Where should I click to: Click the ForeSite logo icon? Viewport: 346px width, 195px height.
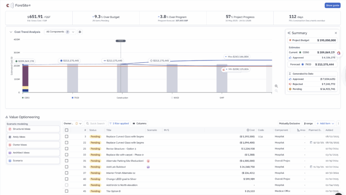coord(10,5)
